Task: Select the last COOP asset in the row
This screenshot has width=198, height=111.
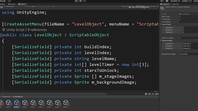Action: (66, 104)
